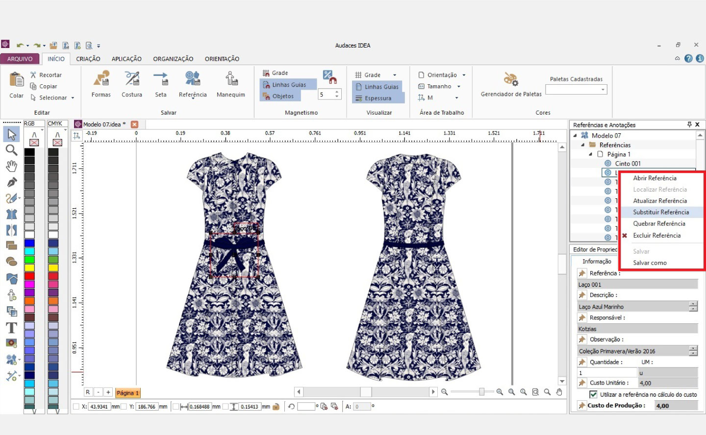The width and height of the screenshot is (706, 435).
Task: Open the Tamanho dropdown
Action: (x=459, y=86)
